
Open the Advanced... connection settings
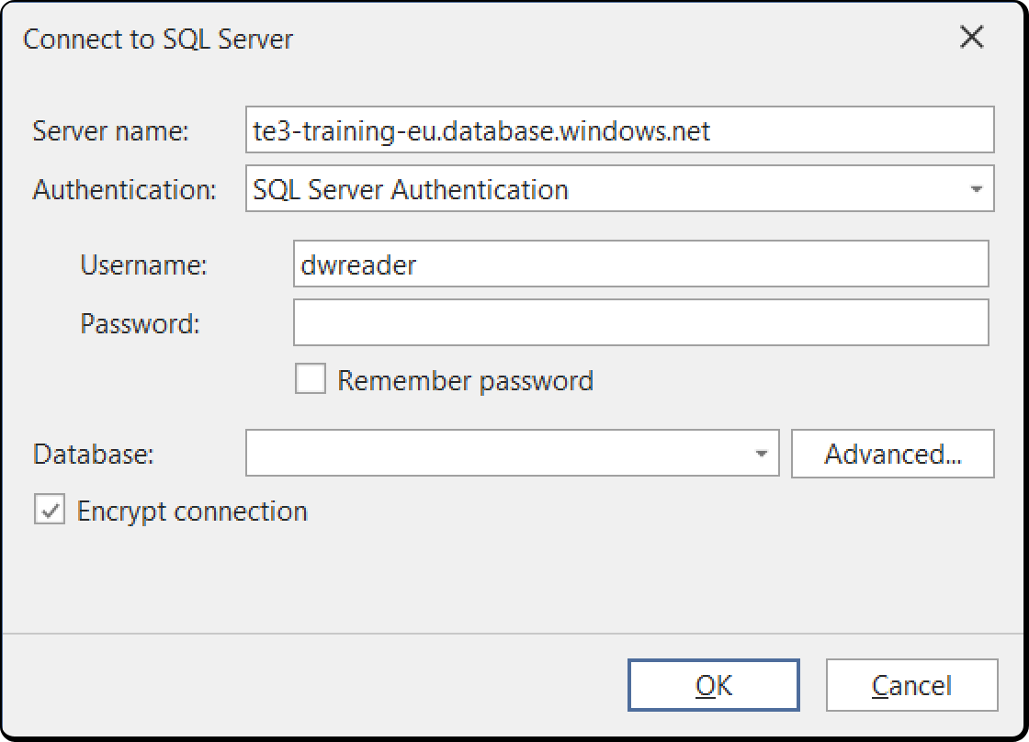pos(892,454)
